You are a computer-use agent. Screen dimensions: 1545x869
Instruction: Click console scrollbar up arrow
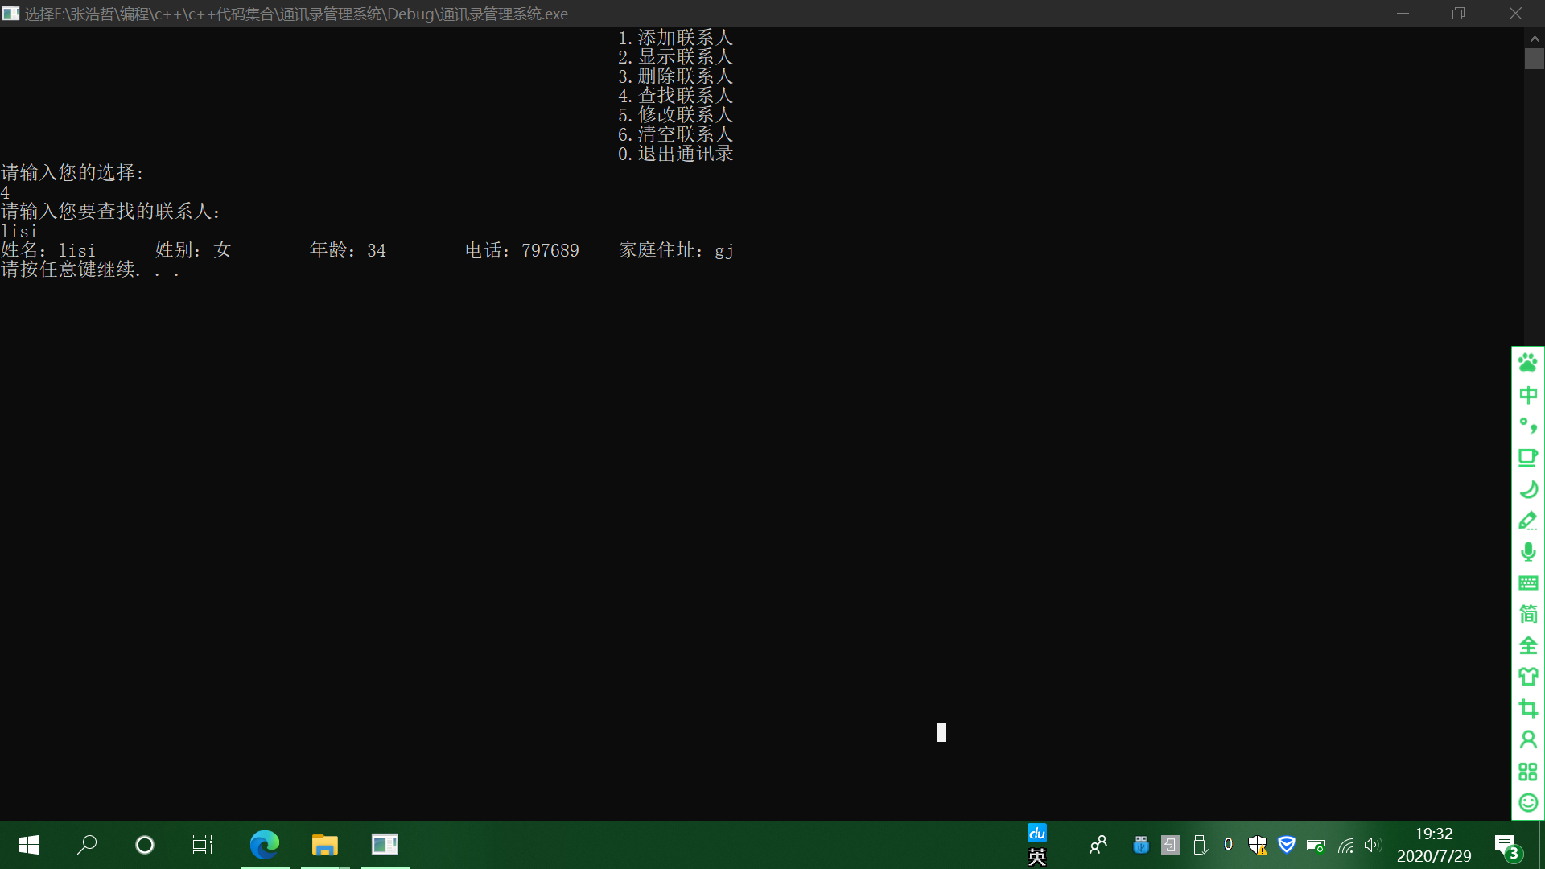[1534, 39]
